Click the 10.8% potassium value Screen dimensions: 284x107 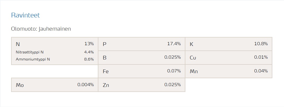[x=261, y=44]
